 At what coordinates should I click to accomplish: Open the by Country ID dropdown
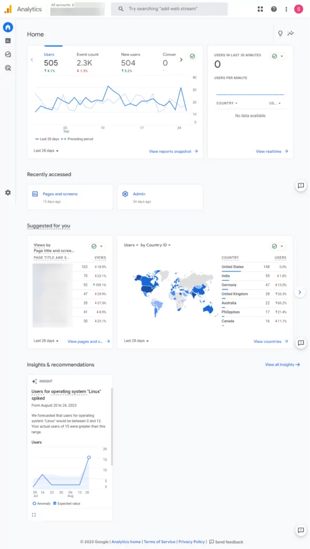click(x=155, y=245)
